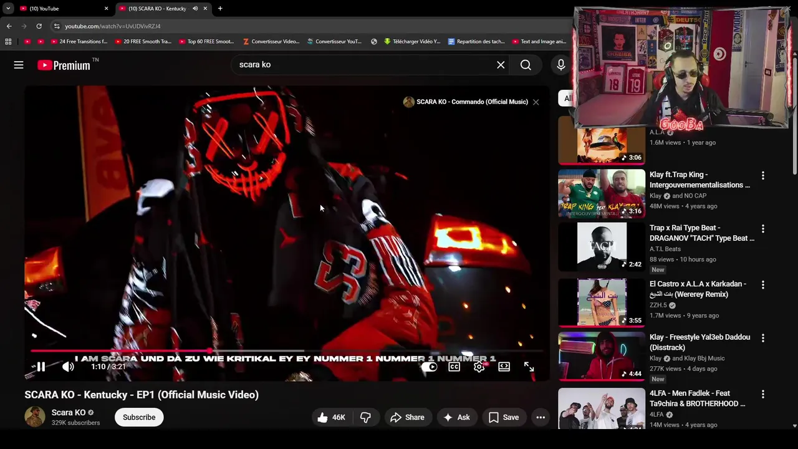
Task: Open '24 Free Transitions' bookmark
Action: click(79, 42)
